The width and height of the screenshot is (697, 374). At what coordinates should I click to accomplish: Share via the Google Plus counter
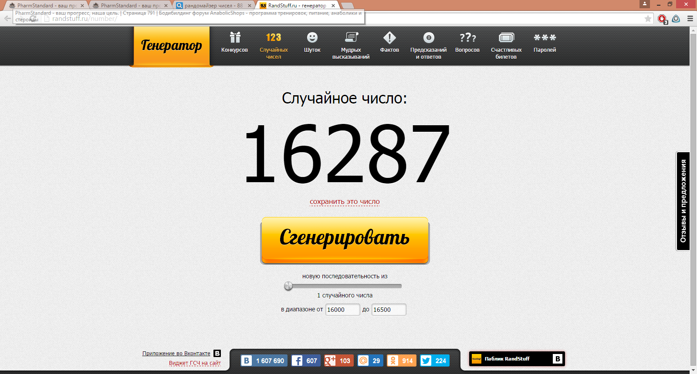click(338, 361)
